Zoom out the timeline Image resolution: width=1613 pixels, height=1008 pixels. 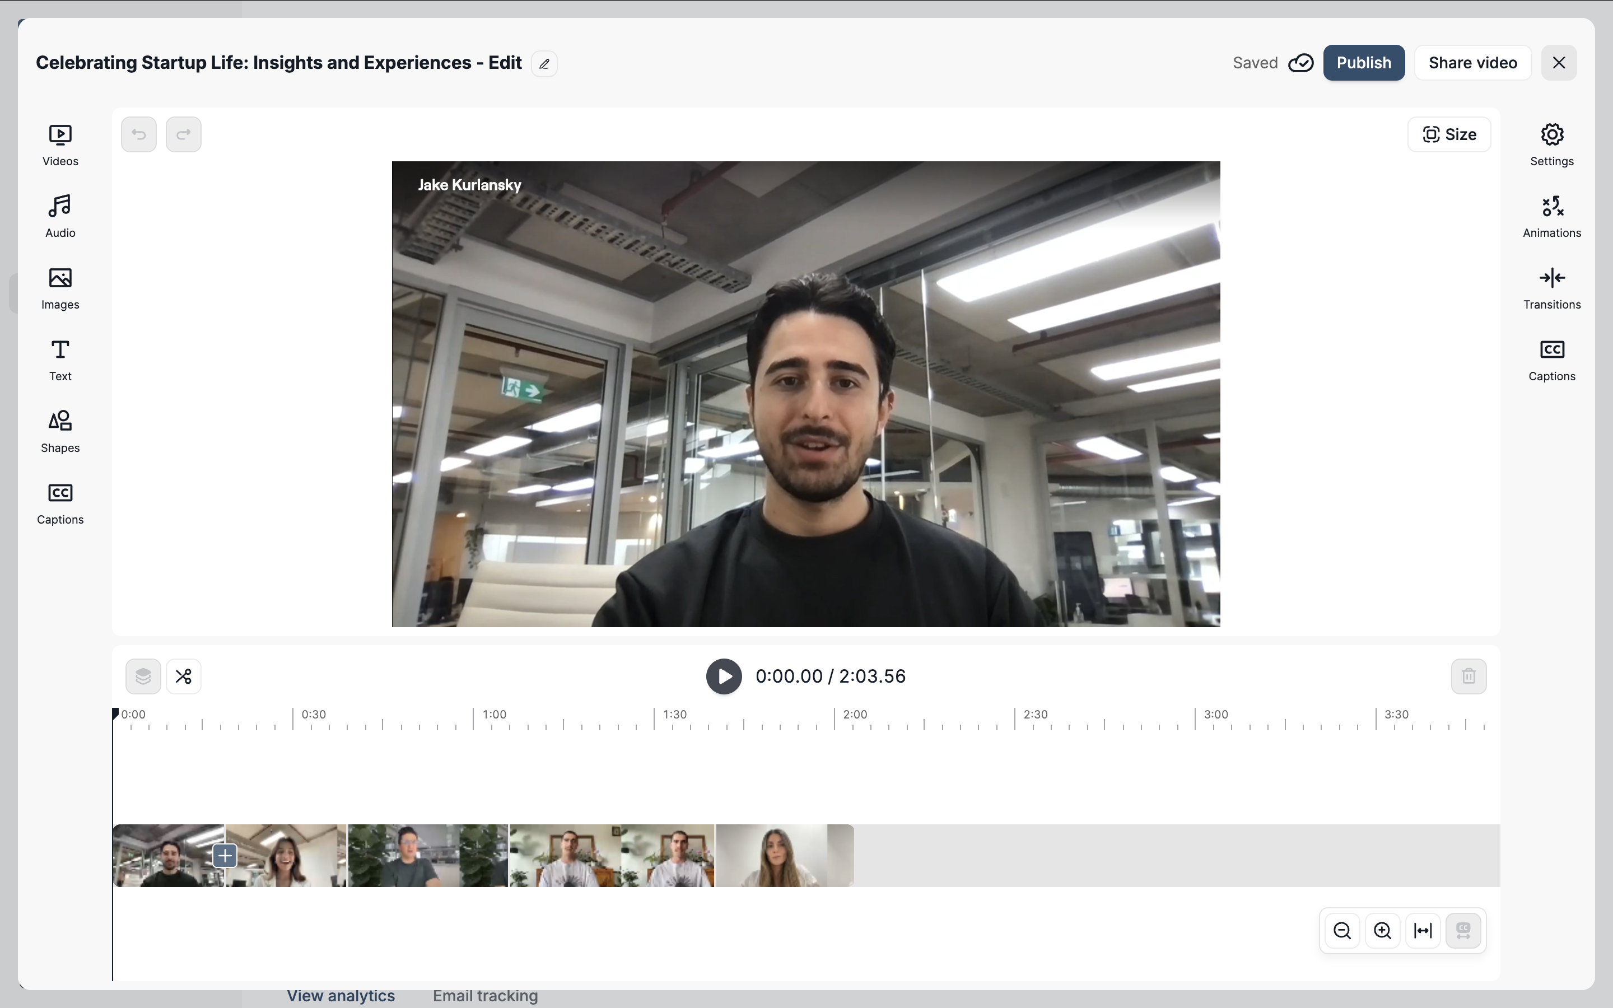(1342, 931)
